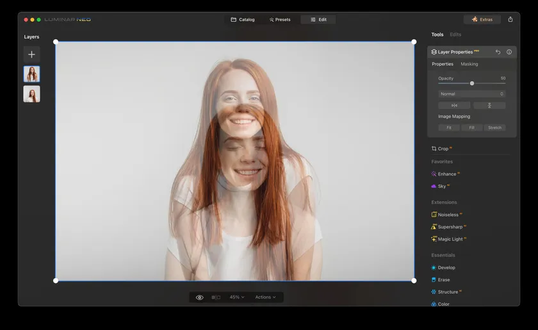Switch to the Masking tab
Viewport: 538px width, 330px height.
coord(469,64)
